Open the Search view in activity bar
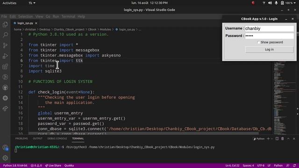 [x=5, y=35]
